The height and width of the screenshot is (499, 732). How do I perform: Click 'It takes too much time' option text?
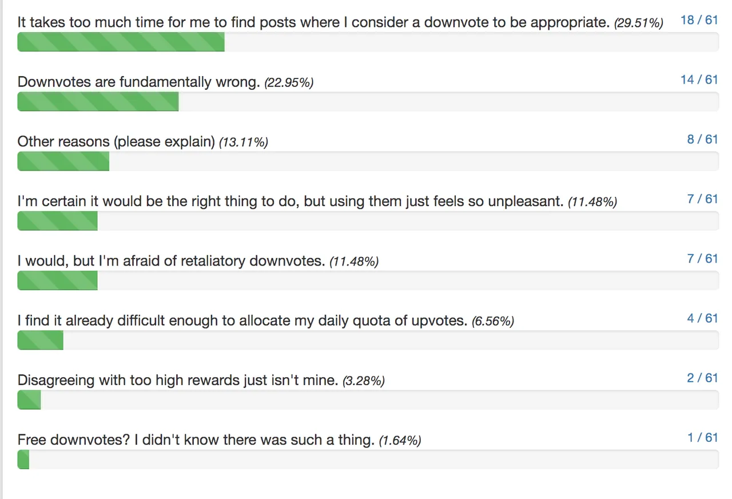tap(313, 22)
